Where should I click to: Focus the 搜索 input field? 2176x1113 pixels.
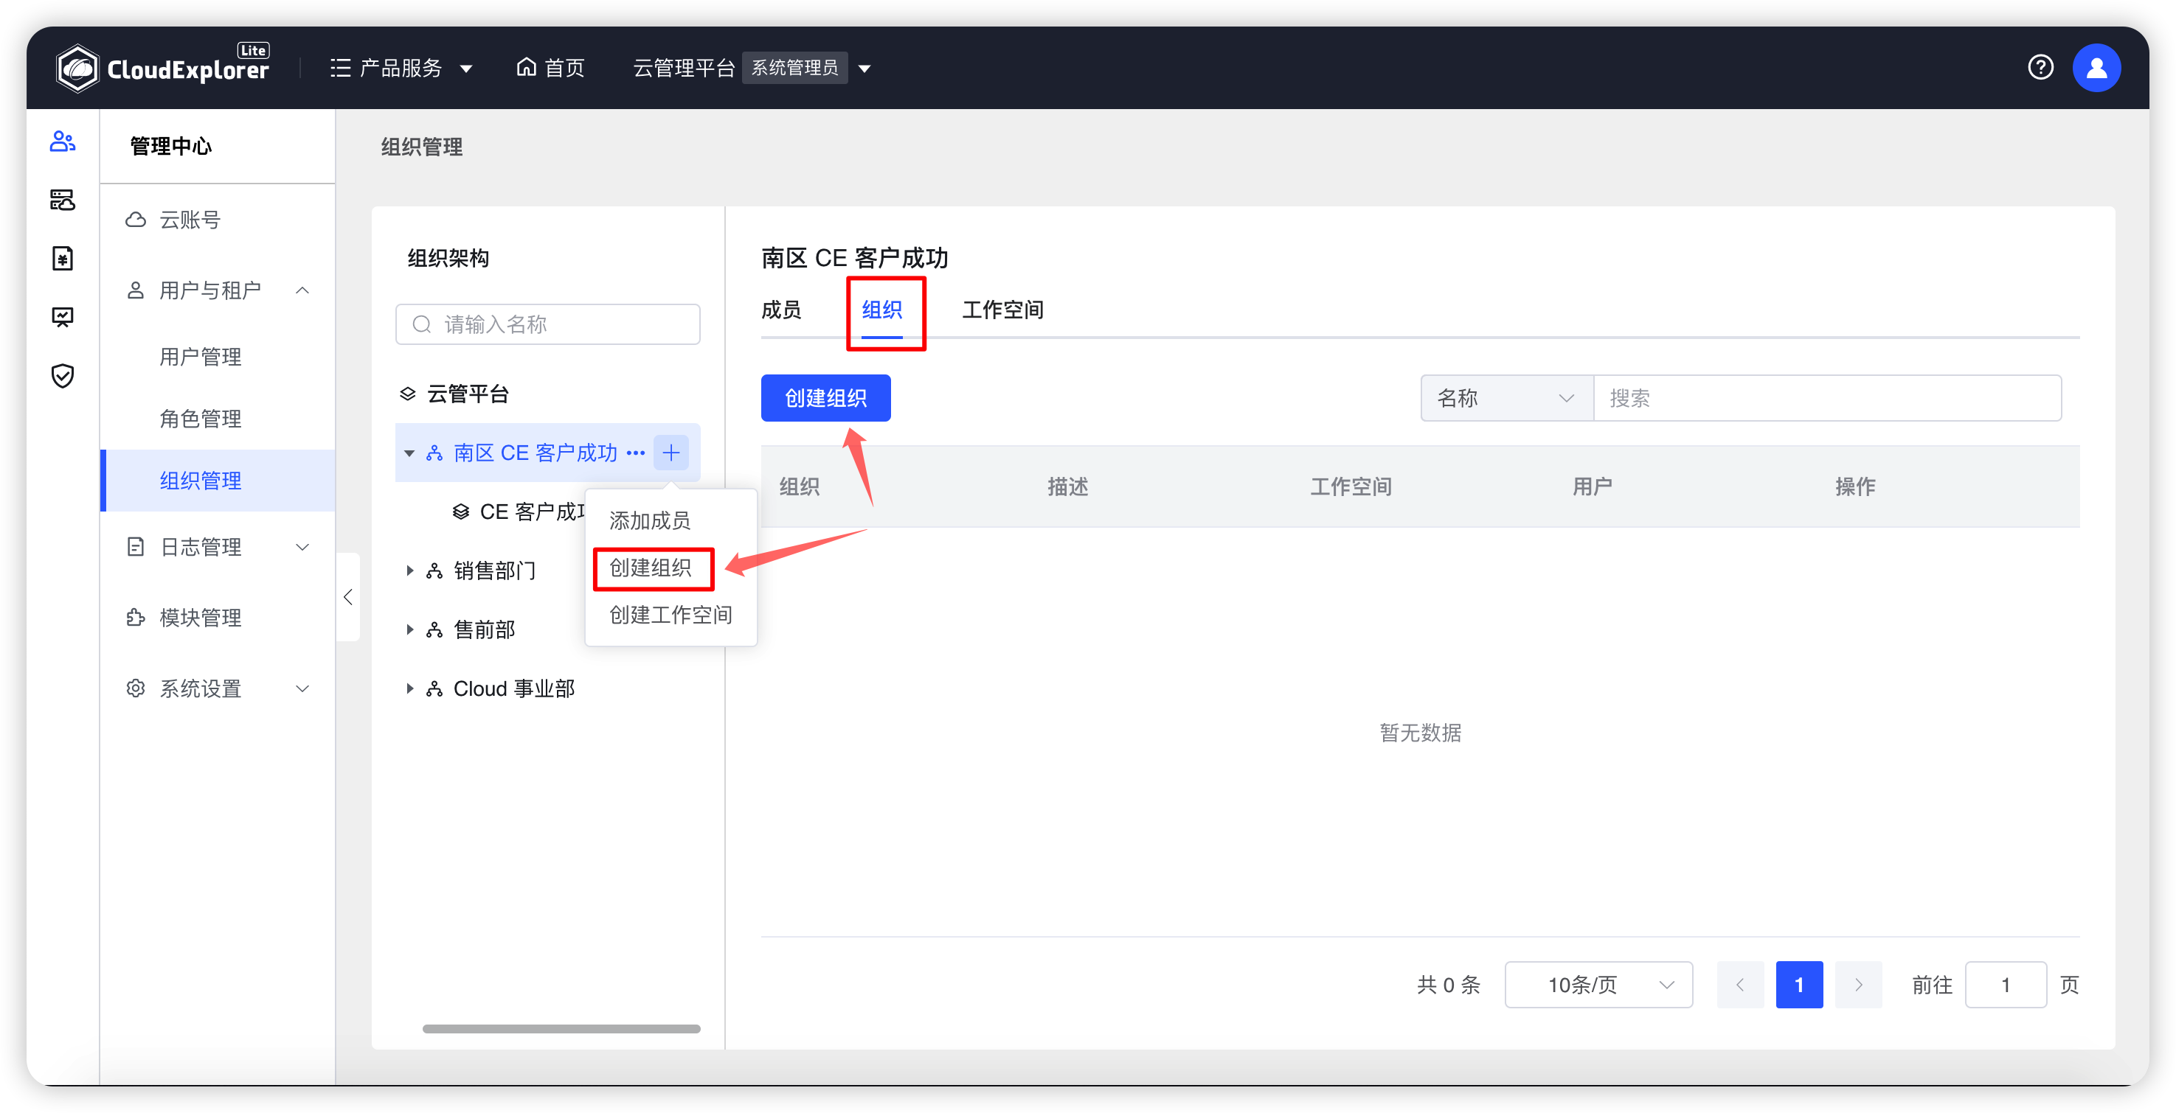(x=1826, y=398)
